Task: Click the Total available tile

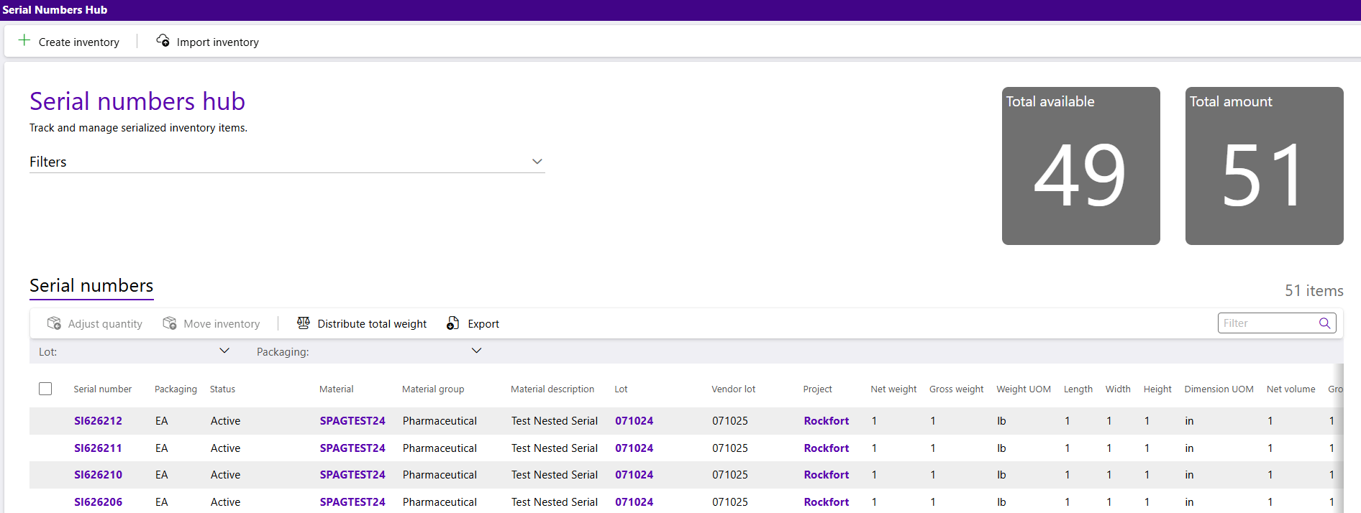Action: coord(1081,166)
